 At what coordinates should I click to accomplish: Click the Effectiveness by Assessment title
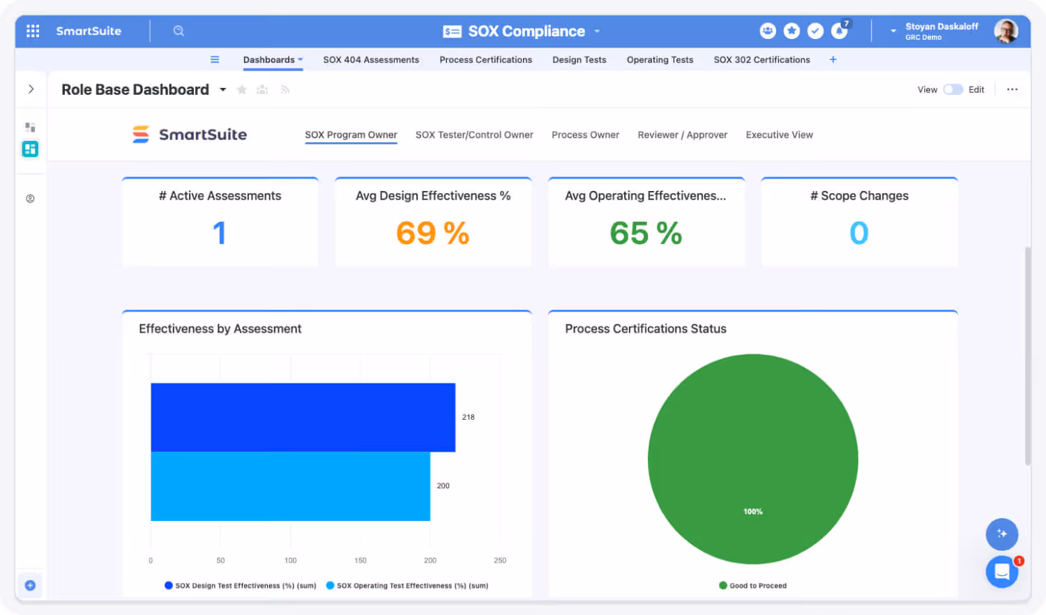[220, 328]
